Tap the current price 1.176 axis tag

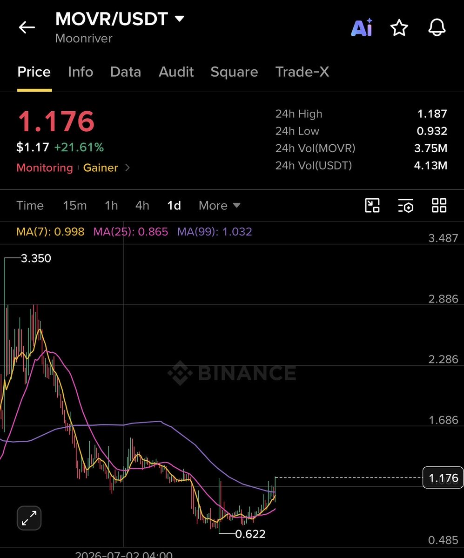(443, 477)
